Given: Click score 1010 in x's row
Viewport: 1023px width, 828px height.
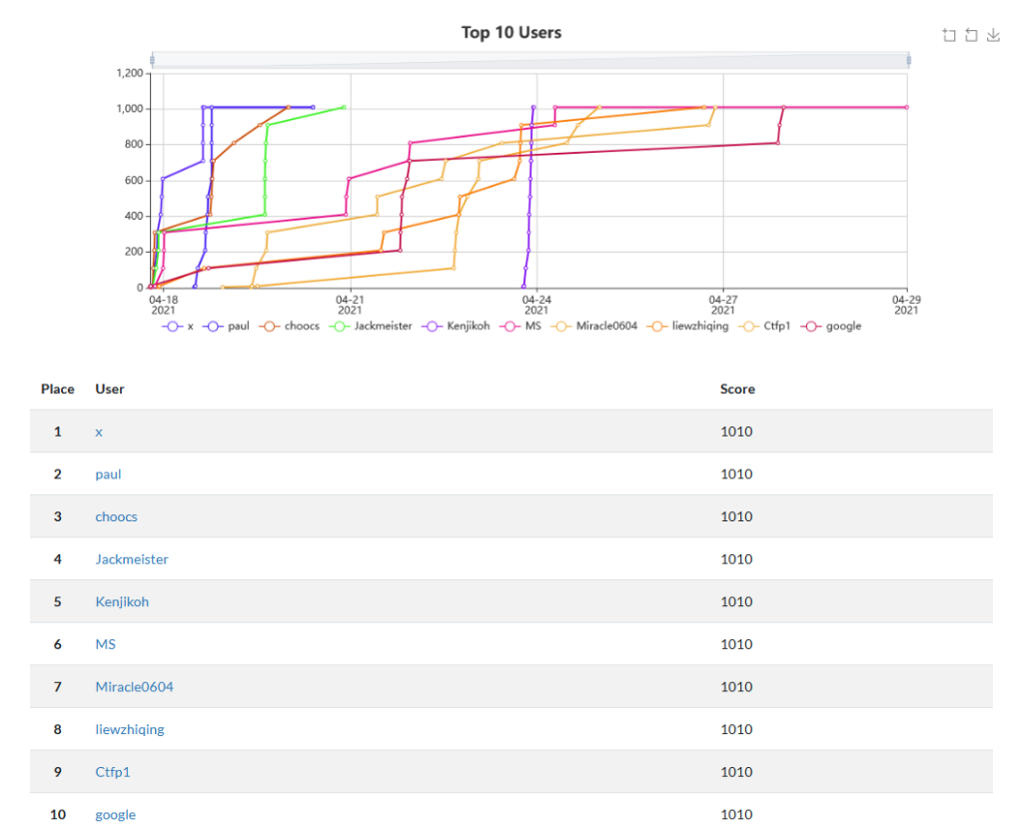Looking at the screenshot, I should [x=736, y=431].
